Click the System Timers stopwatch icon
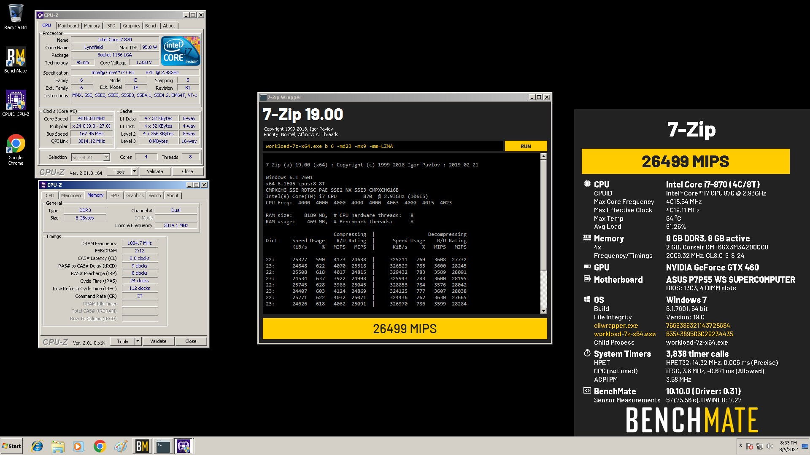 587,353
